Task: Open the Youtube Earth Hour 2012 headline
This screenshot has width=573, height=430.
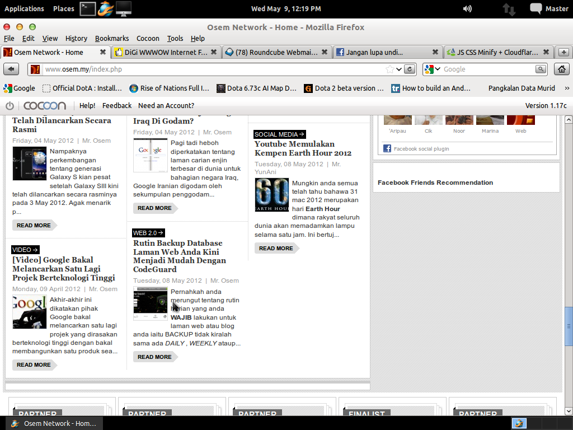Action: tap(303, 148)
